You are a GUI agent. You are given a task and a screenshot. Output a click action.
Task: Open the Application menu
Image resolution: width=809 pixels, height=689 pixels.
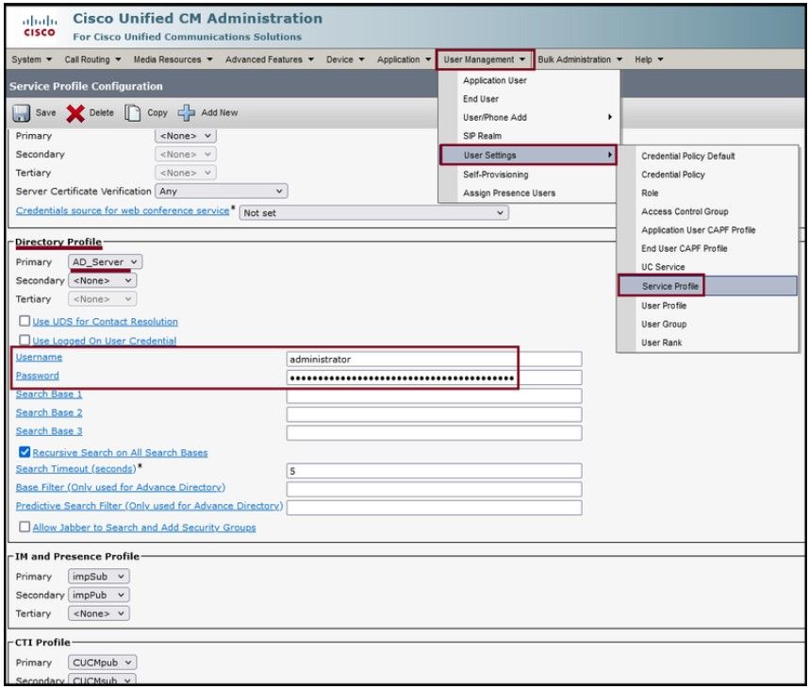404,59
